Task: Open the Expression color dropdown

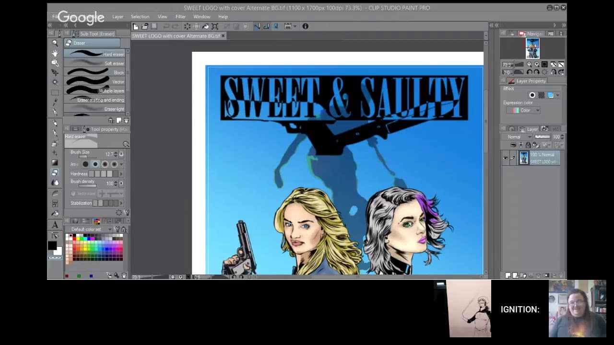Action: (524, 110)
